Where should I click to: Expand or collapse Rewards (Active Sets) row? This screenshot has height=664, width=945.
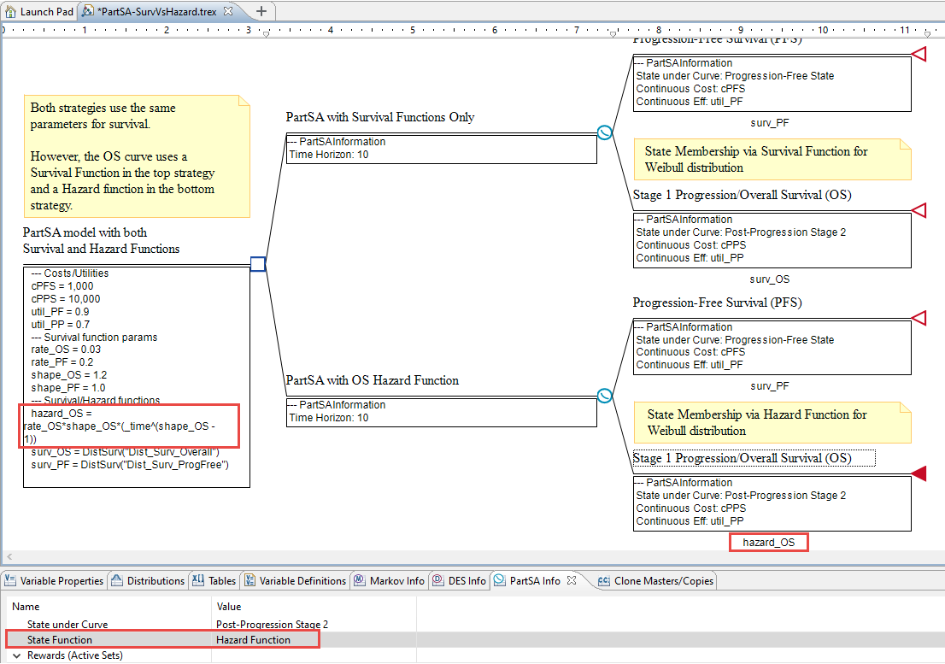[x=16, y=655]
